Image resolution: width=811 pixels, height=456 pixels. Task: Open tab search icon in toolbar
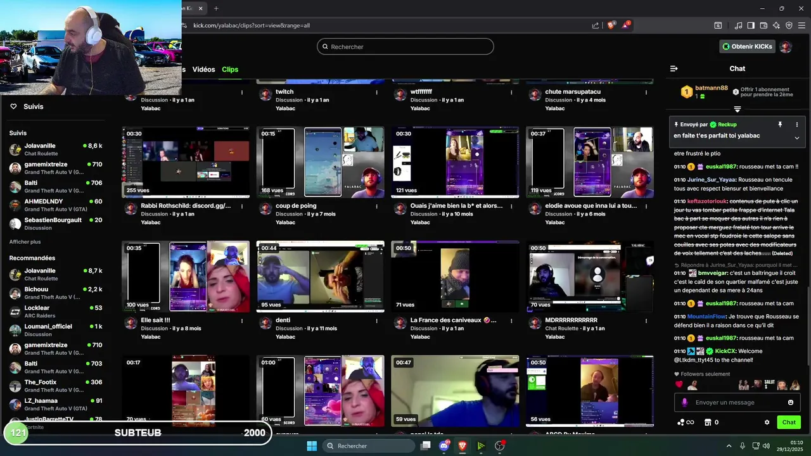coord(718,25)
